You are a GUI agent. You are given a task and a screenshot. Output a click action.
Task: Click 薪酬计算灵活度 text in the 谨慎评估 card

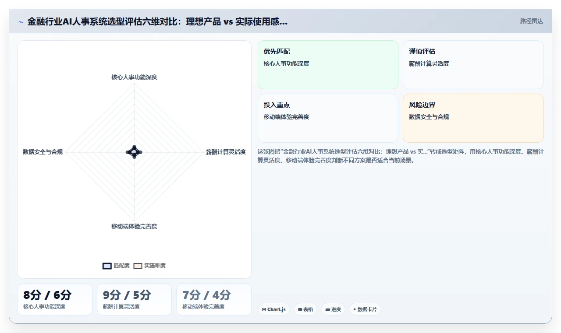pos(429,63)
